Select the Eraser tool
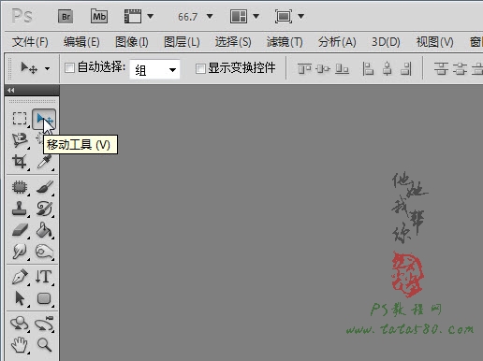Image resolution: width=483 pixels, height=361 pixels. 20,230
